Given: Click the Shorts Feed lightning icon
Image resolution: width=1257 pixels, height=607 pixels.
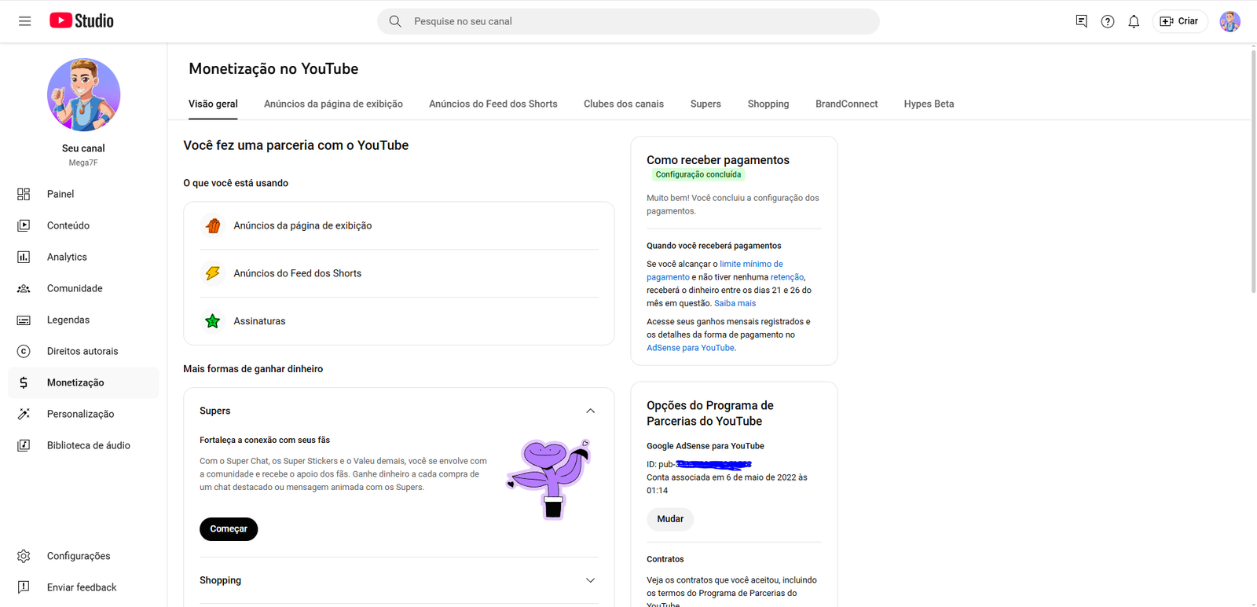Looking at the screenshot, I should (212, 273).
